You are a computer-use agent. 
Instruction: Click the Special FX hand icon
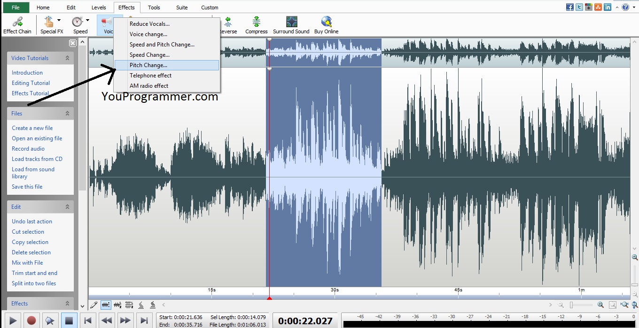(49, 22)
